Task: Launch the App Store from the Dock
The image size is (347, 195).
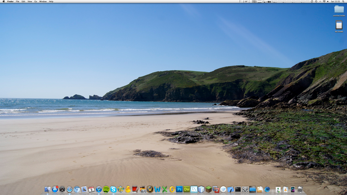Action: pyautogui.click(x=55, y=189)
